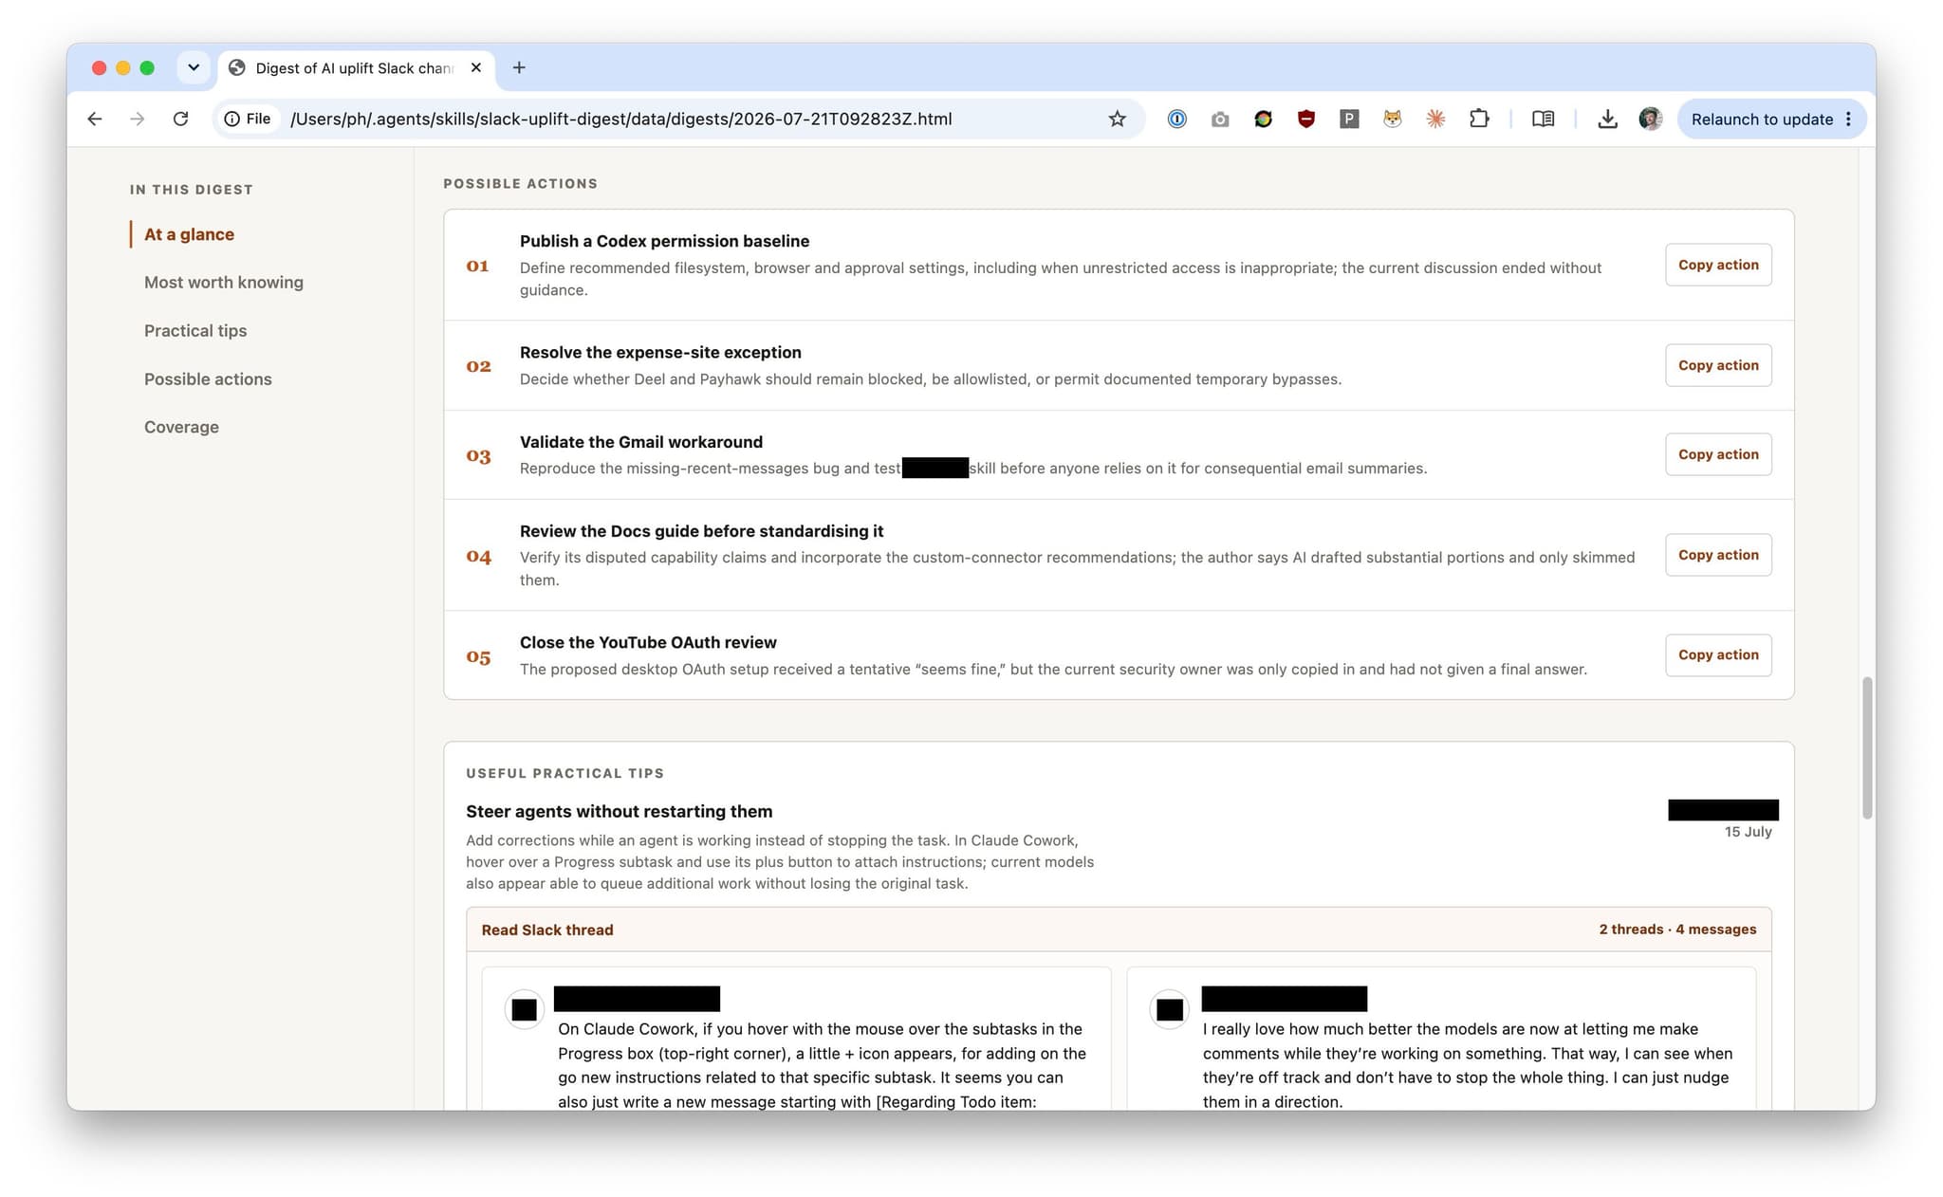1943x1197 pixels.
Task: Open the red shield uBlock extension
Action: click(x=1306, y=119)
